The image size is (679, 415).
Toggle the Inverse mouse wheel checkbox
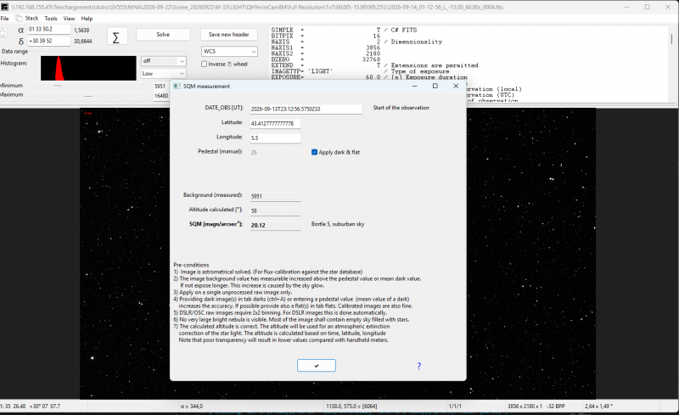coord(204,64)
